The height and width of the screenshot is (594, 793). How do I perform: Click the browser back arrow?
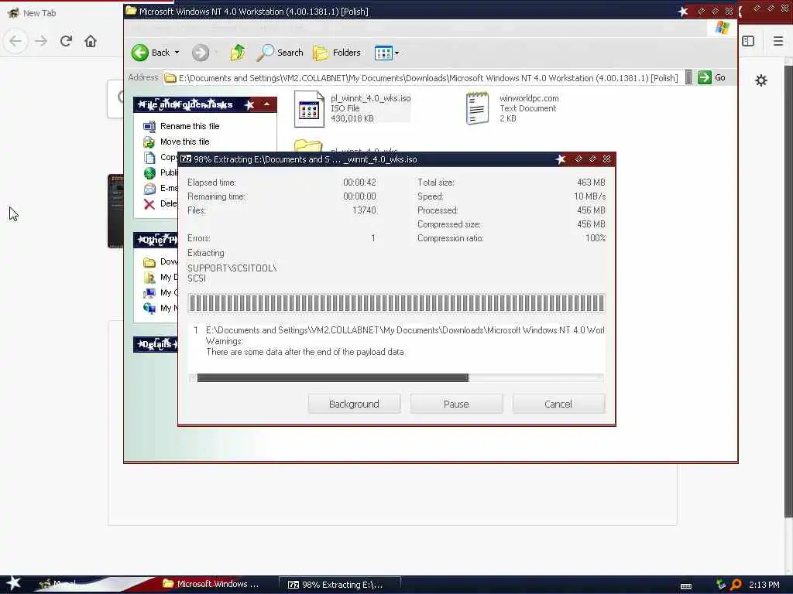coord(15,41)
